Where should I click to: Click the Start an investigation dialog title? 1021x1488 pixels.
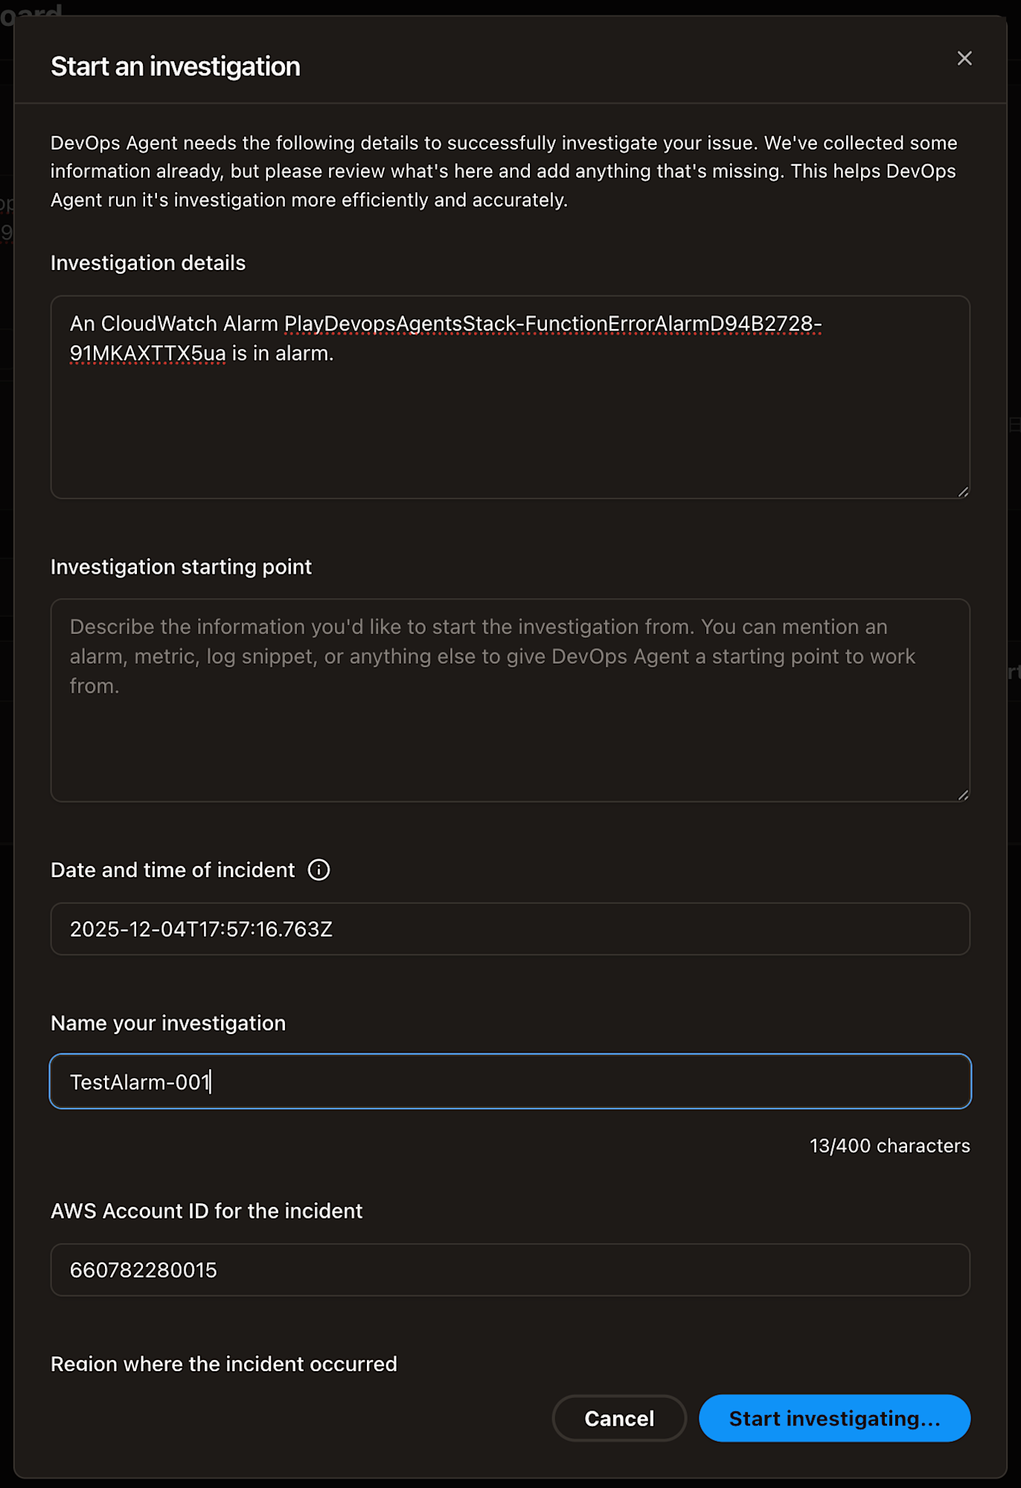[176, 67]
